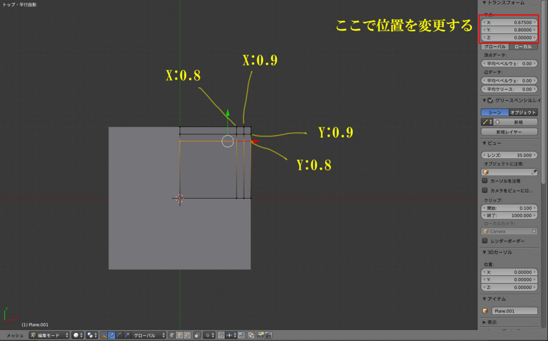Click the クリップ 終了 1000.000 field
This screenshot has height=341, width=548.
tap(509, 216)
